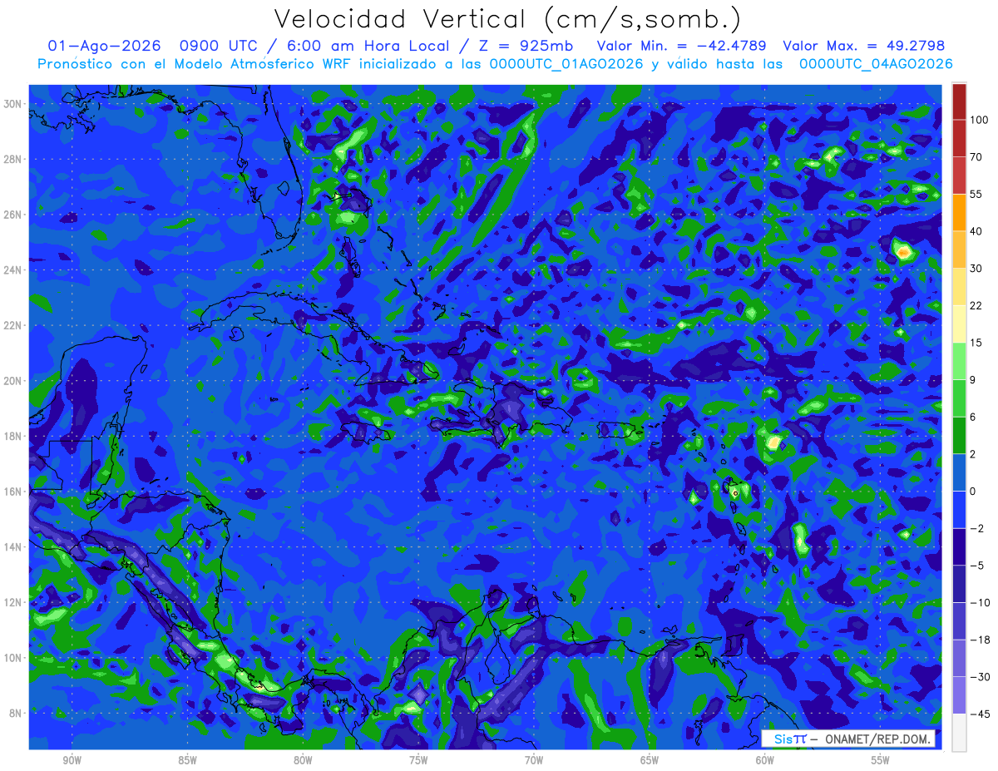
Task: Click the valid-until time "0000UTC_04AGO2026"
Action: pos(876,64)
